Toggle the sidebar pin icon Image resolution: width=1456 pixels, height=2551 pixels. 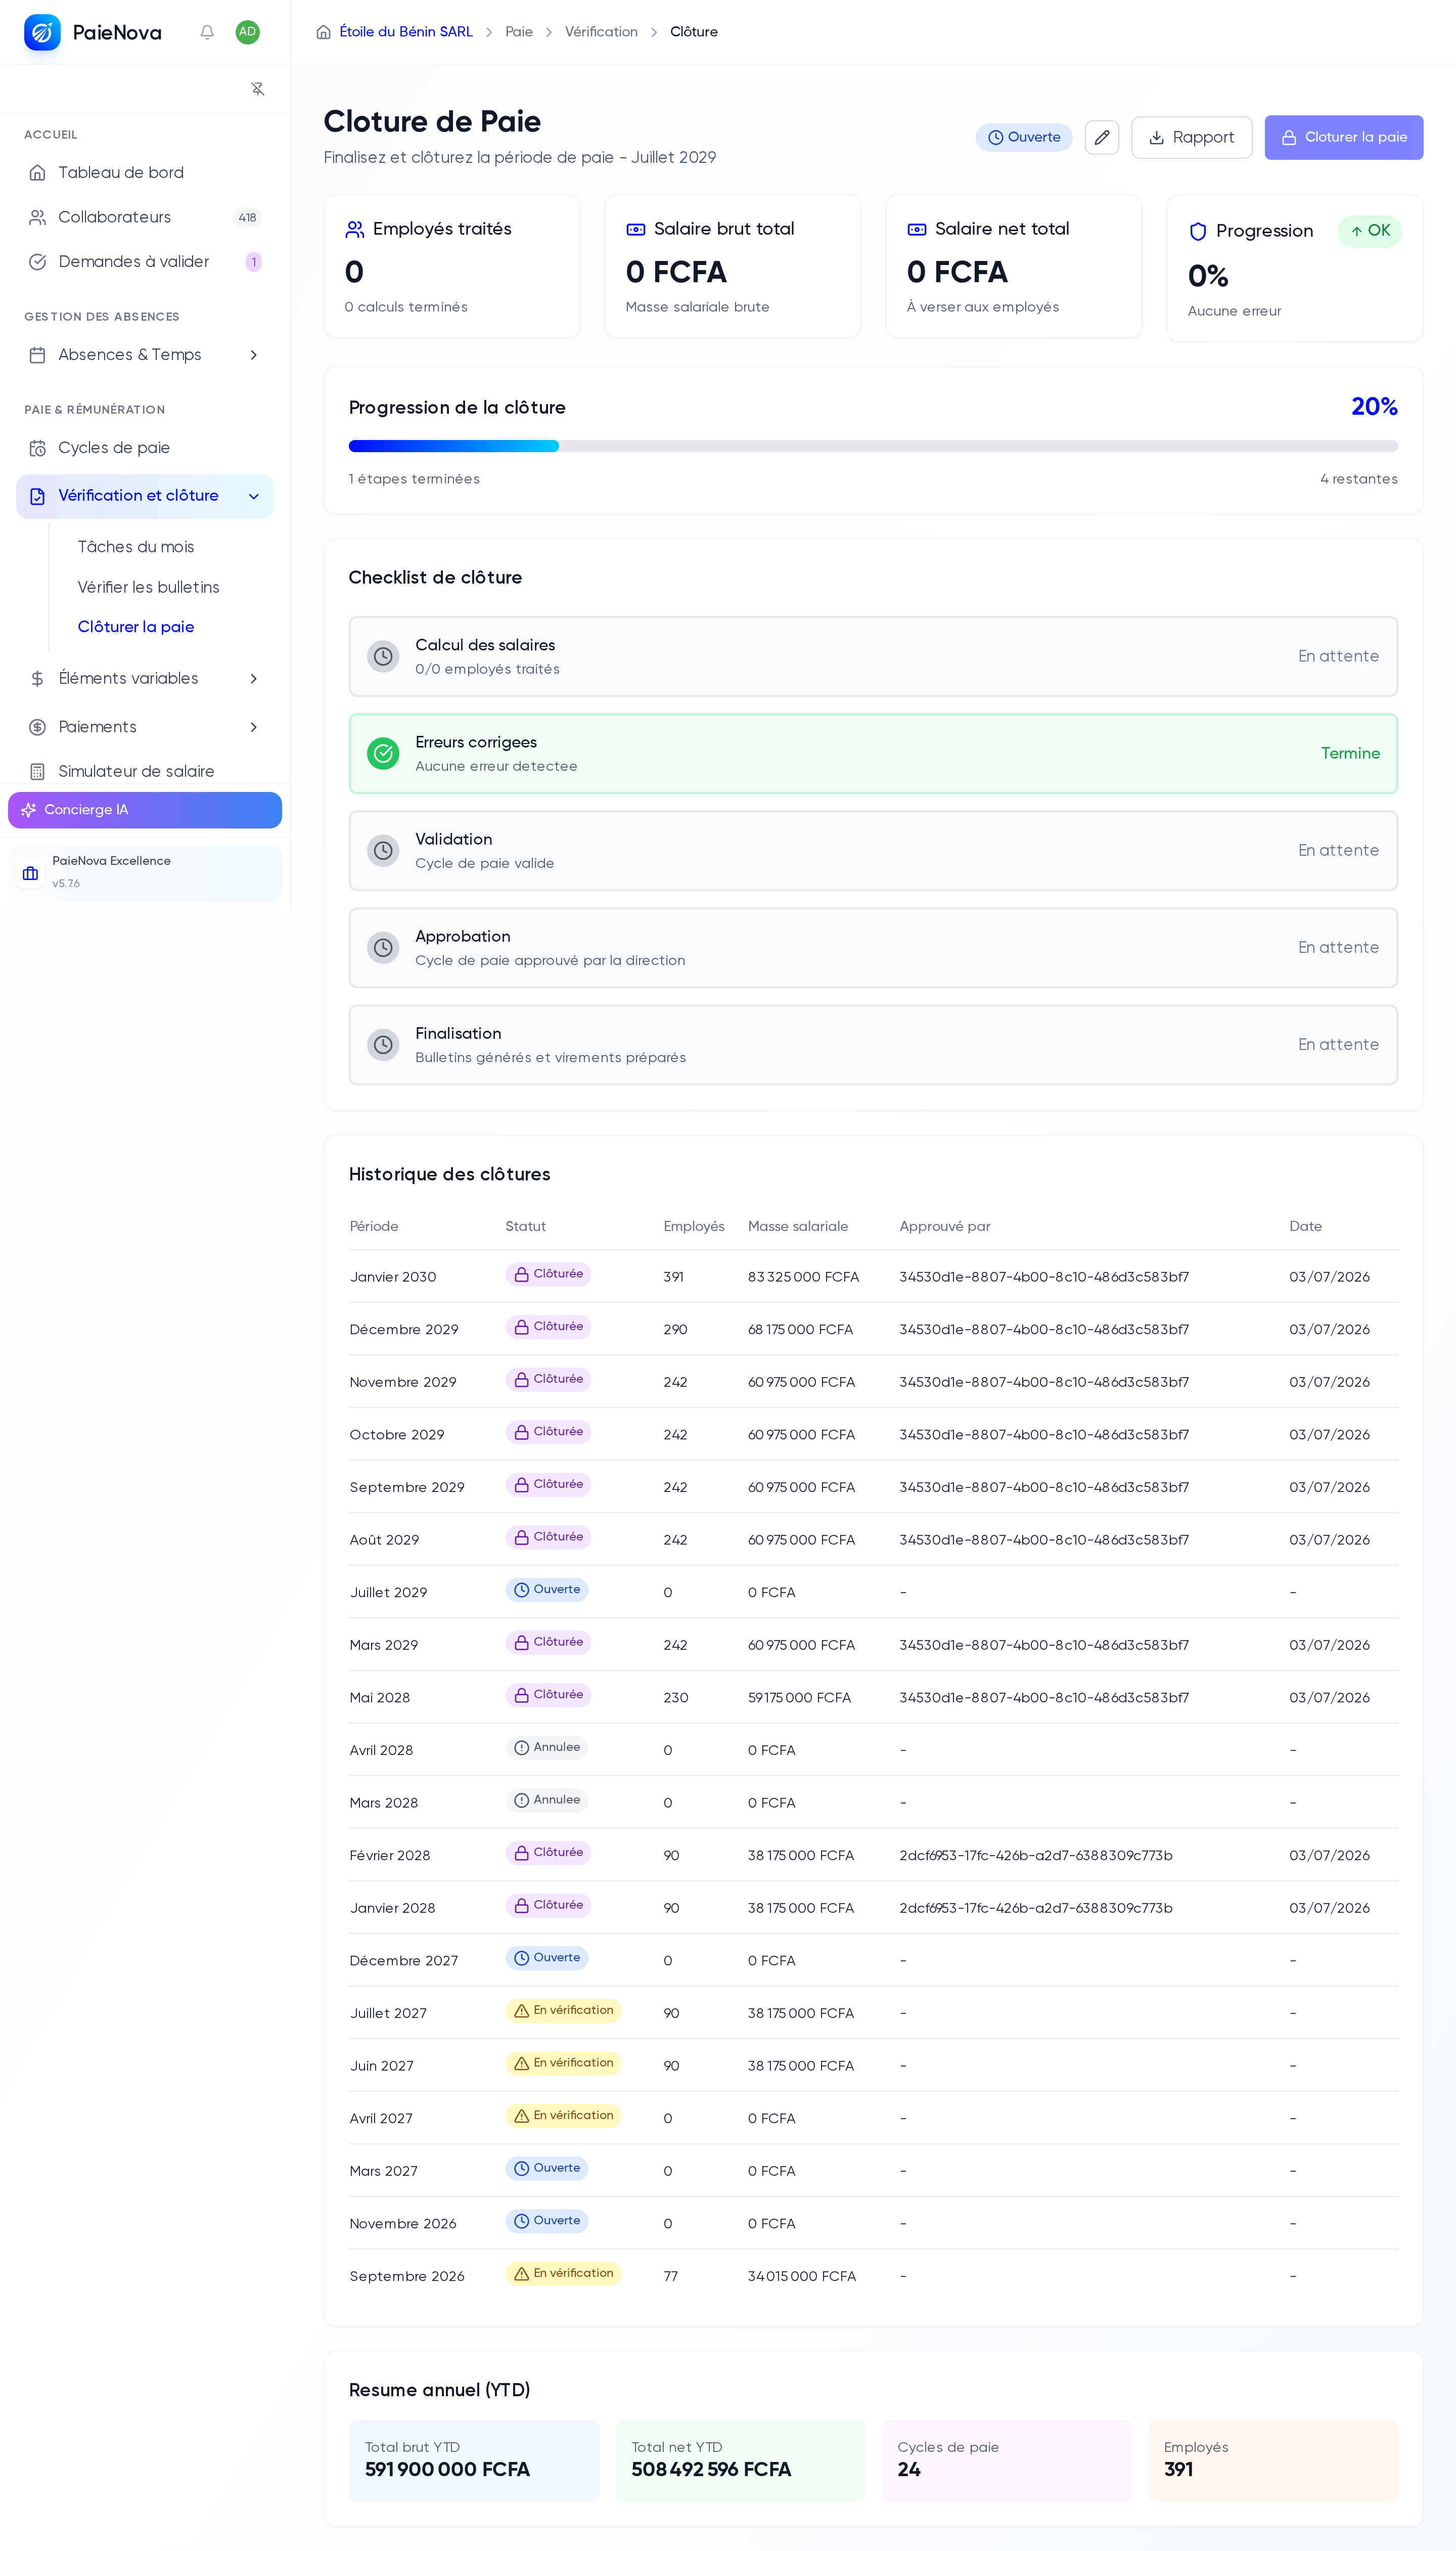tap(258, 89)
